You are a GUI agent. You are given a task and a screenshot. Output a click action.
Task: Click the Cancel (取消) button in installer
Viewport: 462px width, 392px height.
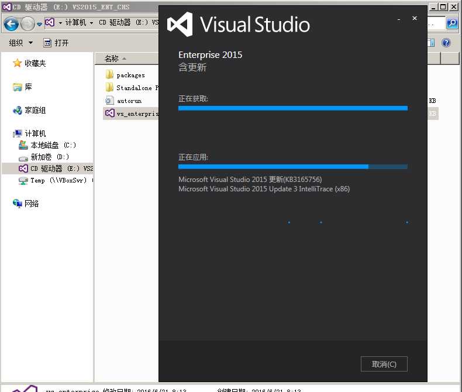point(384,364)
